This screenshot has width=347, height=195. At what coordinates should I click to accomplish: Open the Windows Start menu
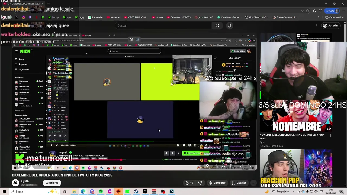point(4,191)
